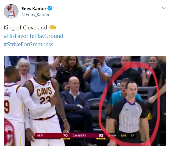Click the crown emoji in the tweet
This screenshot has width=169, height=150.
point(53,27)
